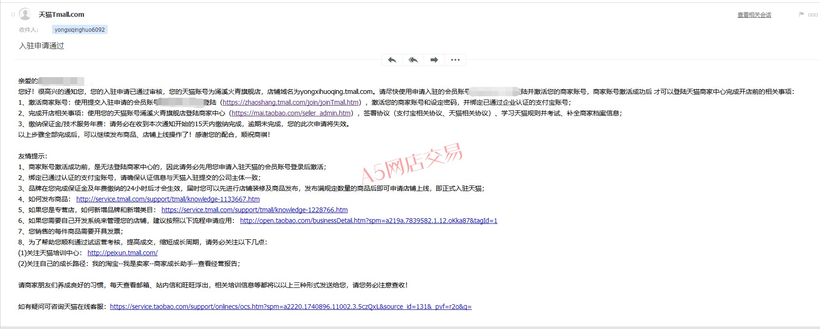Click line 3、缴纳保证金/技术服务年费
The height and width of the screenshot is (329, 820).
click(x=184, y=124)
